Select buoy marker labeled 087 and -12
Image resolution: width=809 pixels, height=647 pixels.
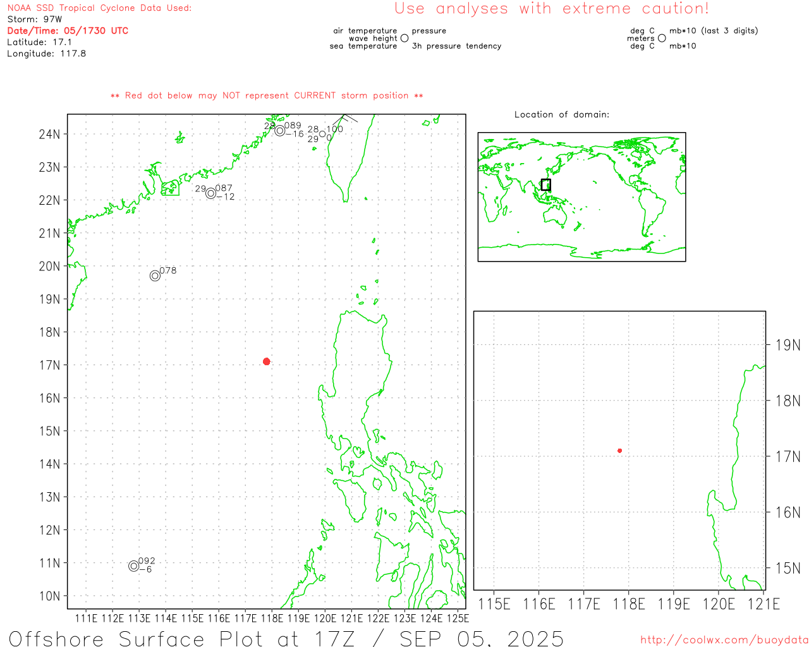(x=211, y=193)
